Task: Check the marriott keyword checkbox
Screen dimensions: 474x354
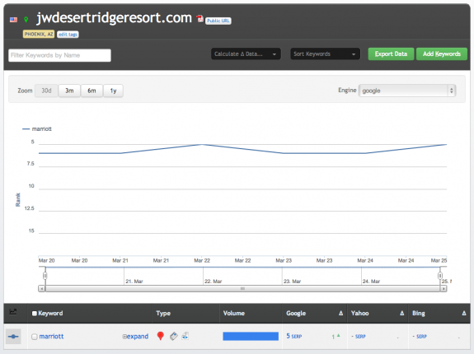Action: click(35, 337)
